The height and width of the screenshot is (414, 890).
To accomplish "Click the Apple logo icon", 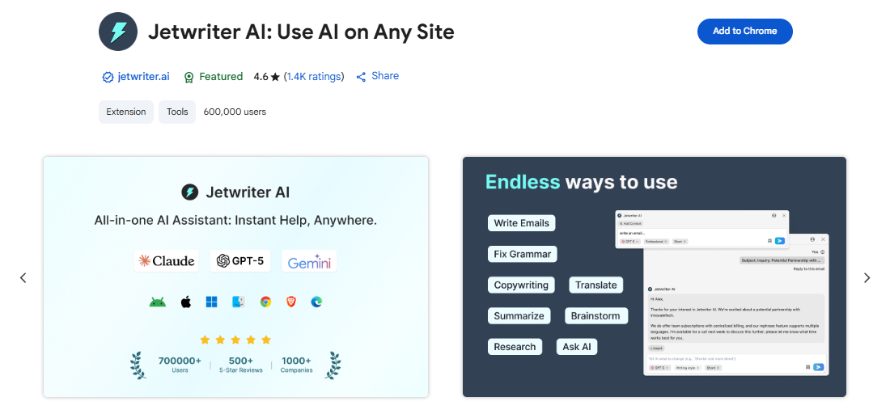I will coord(185,302).
